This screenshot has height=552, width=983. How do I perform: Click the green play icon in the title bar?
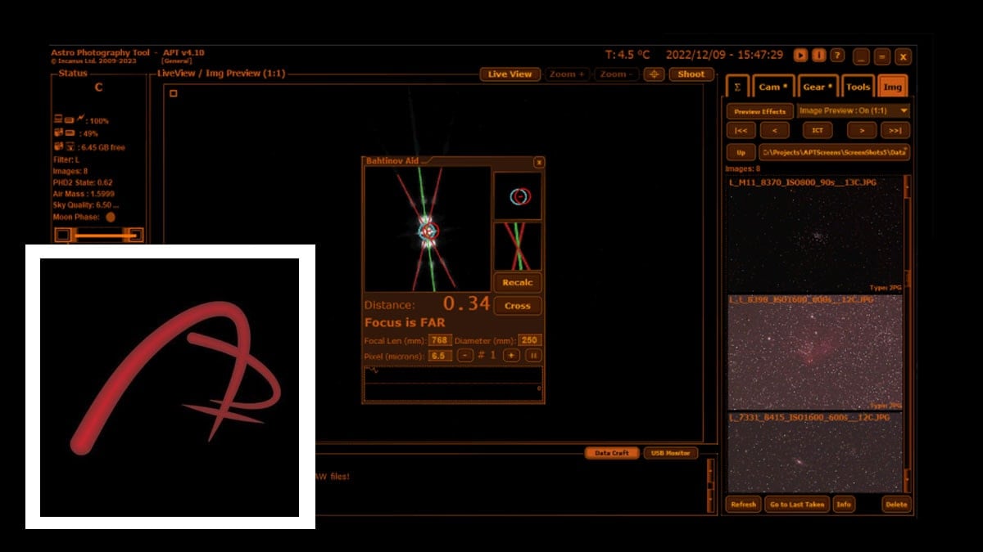(x=799, y=56)
